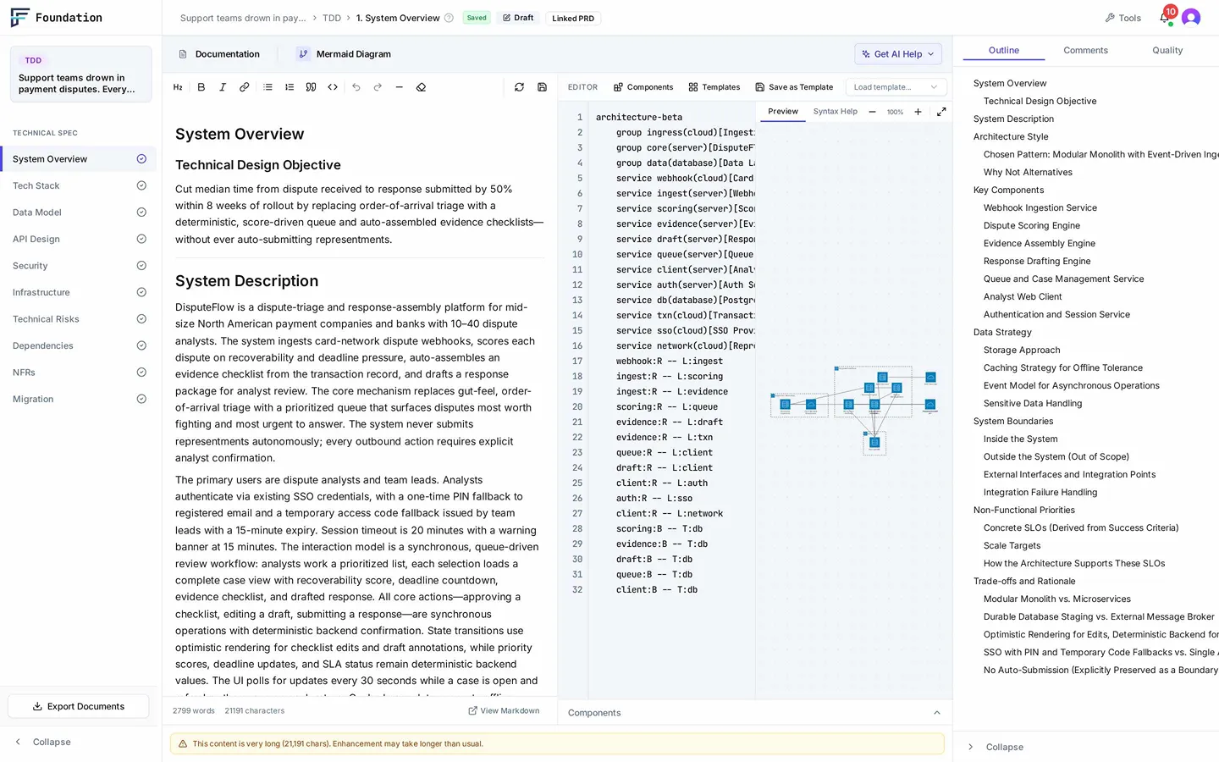Open the Linked PRD button

click(573, 18)
